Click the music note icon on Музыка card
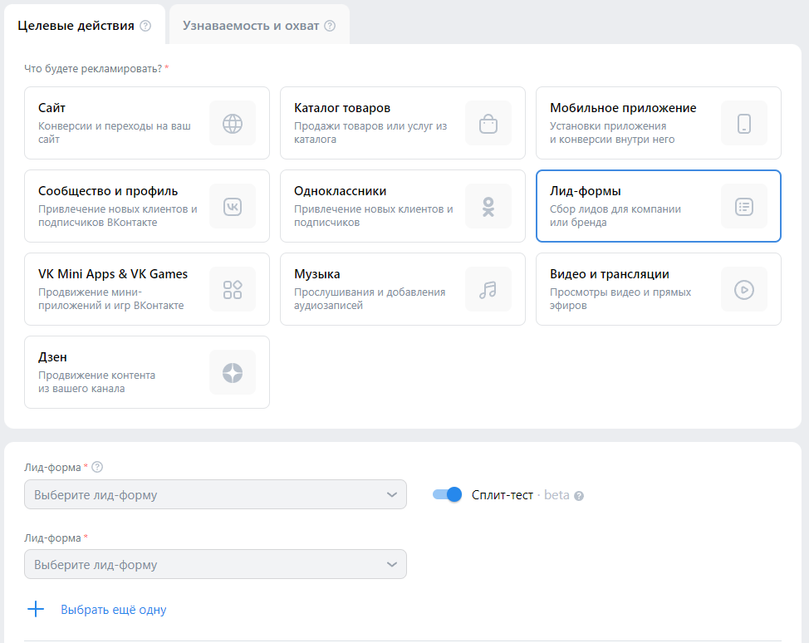This screenshot has height=643, width=809. click(488, 290)
